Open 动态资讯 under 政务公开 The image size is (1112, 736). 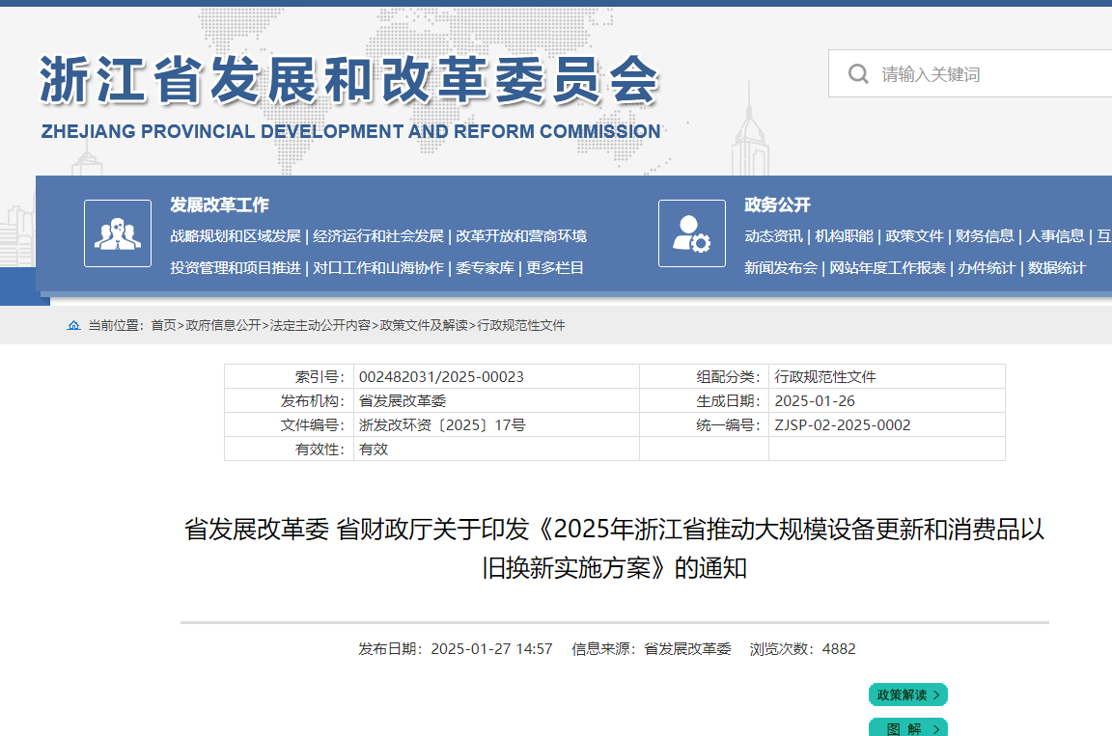[773, 236]
